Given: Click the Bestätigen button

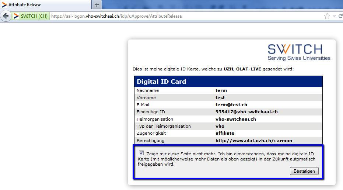Looking at the screenshot, I should click(304, 171).
